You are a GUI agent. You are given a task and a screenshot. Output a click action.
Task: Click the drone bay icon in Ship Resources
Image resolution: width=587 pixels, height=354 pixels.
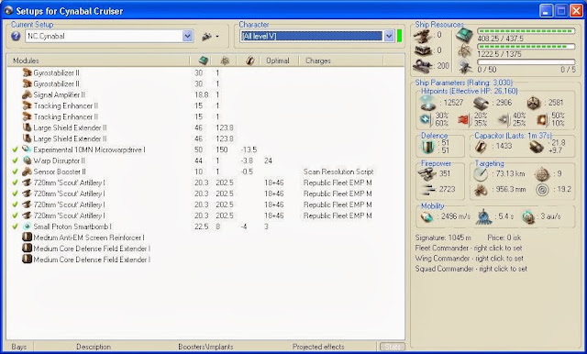pos(465,66)
